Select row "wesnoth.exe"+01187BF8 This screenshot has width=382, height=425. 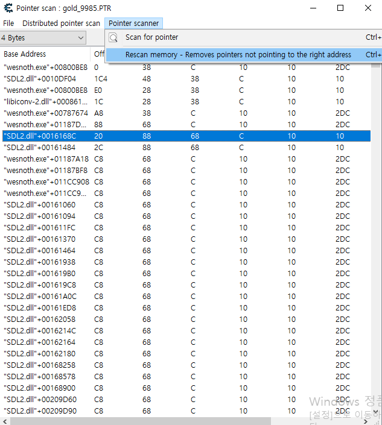pyautogui.click(x=186, y=171)
